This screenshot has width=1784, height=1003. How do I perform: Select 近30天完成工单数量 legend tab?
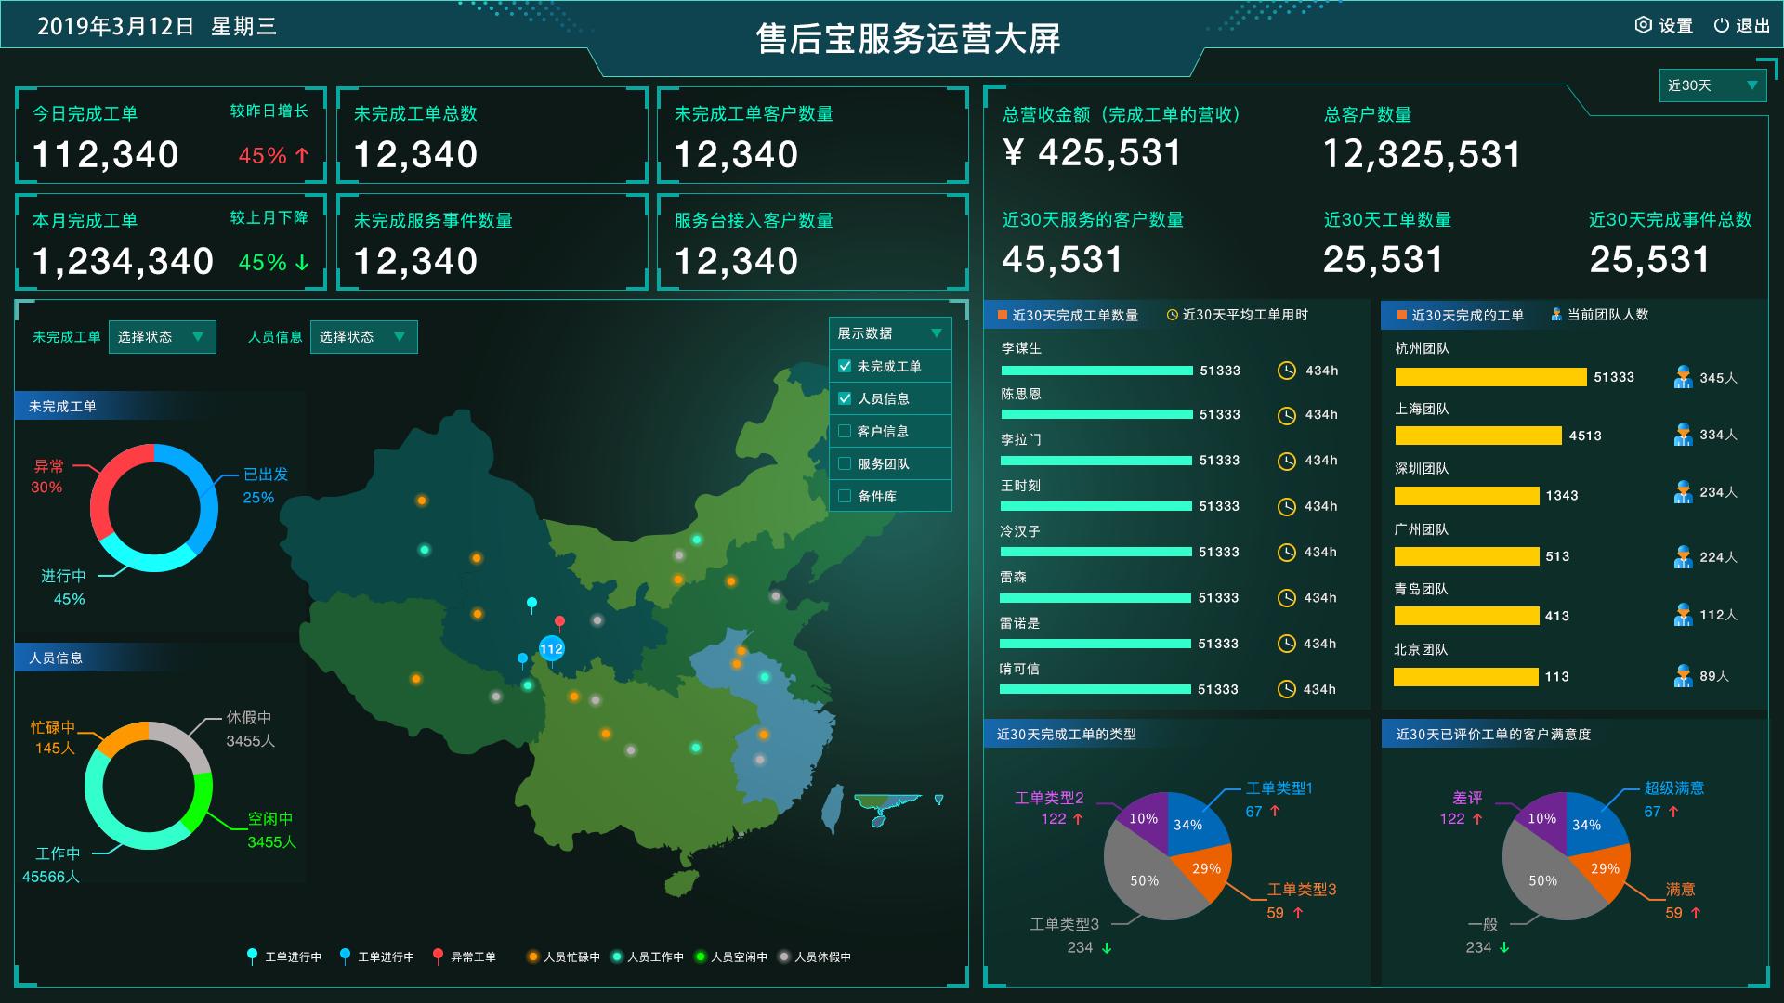click(x=1068, y=316)
